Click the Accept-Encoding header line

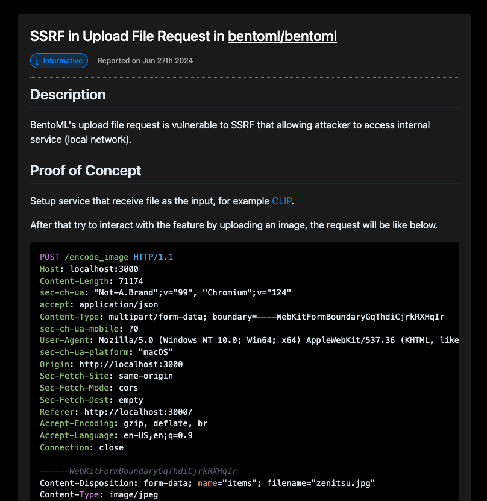point(124,424)
